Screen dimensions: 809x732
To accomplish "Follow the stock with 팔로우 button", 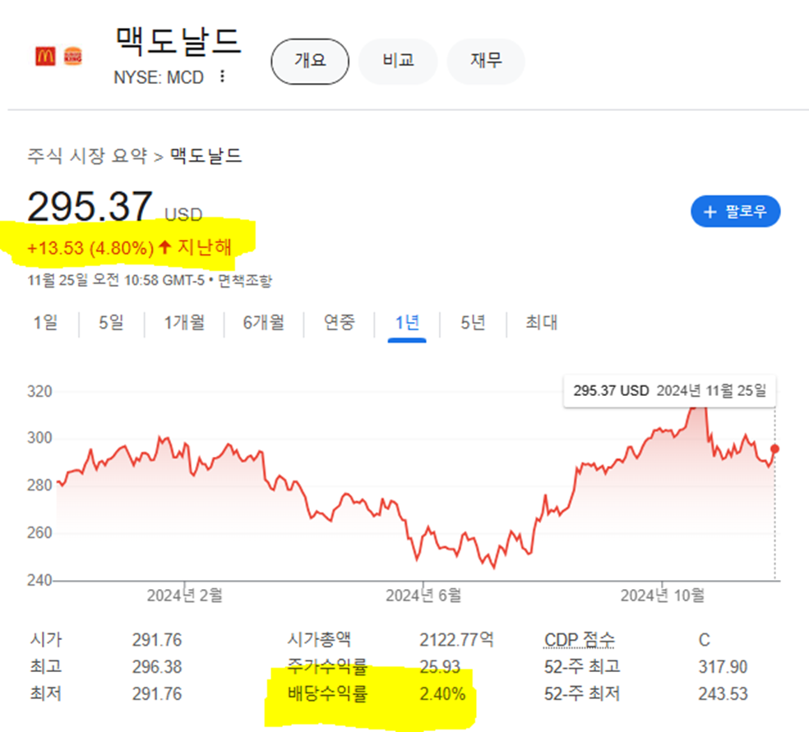I will tap(735, 211).
